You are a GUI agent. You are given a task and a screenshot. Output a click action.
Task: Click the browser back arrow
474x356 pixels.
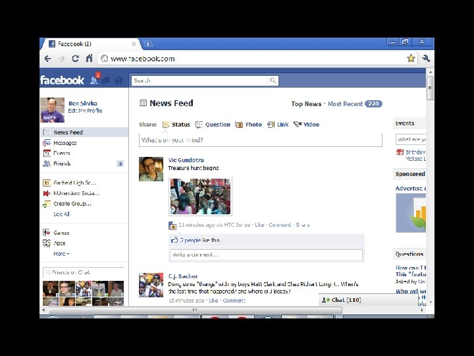pos(48,59)
